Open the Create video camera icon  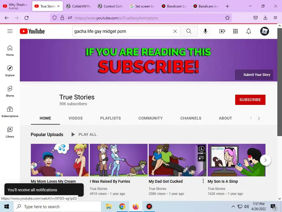[222, 31]
